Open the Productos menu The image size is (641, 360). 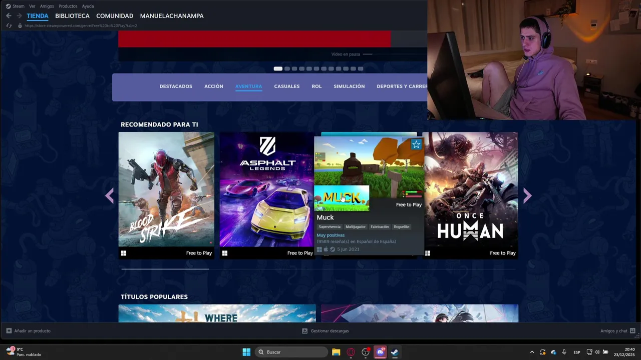68,6
